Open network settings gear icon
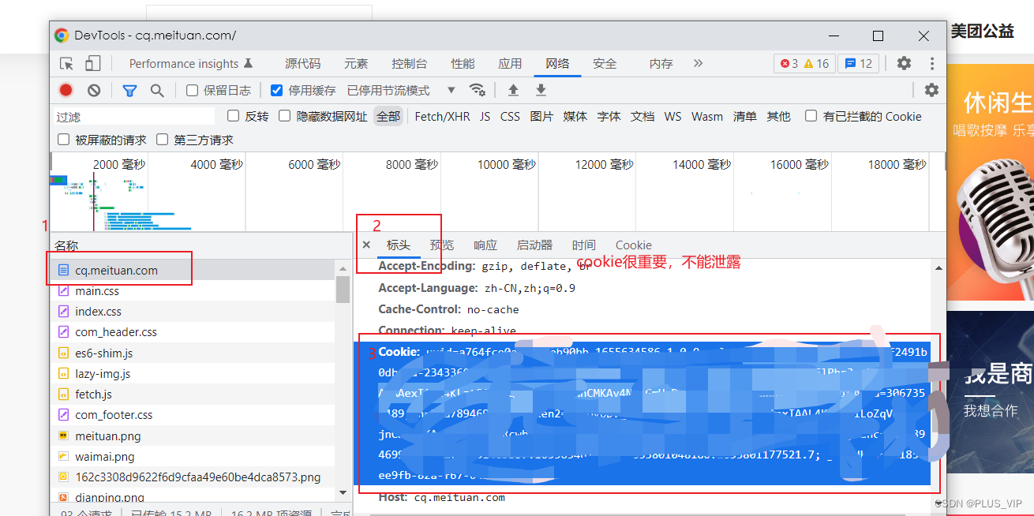The image size is (1034, 516). [931, 90]
